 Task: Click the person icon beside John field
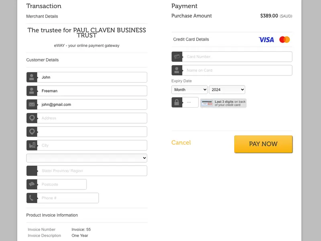click(32, 77)
